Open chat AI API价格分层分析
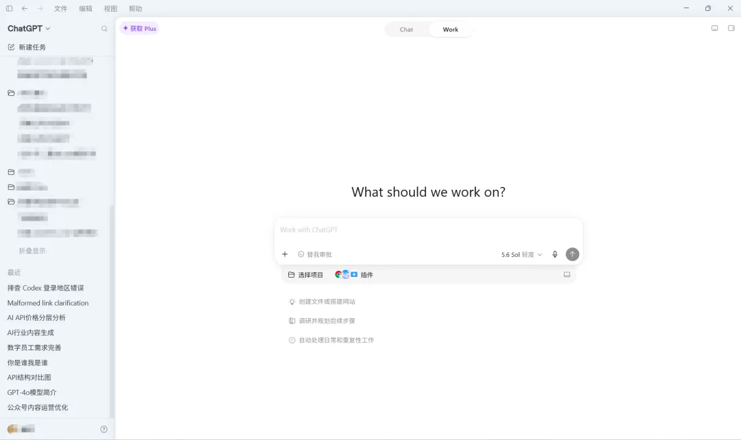The width and height of the screenshot is (741, 440). (x=36, y=318)
